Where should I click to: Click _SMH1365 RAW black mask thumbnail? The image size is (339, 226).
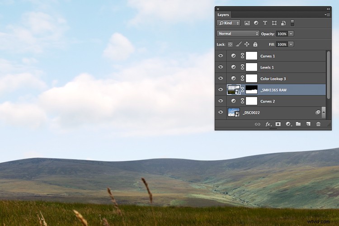[252, 89]
